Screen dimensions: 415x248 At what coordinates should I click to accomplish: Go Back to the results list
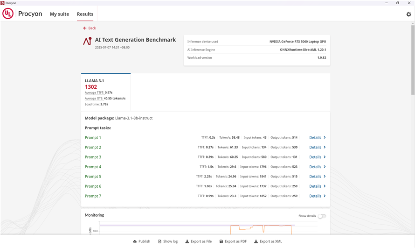click(90, 28)
